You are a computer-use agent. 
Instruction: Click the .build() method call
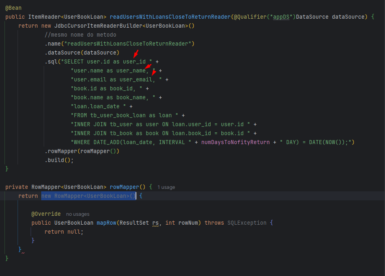[x=59, y=160]
